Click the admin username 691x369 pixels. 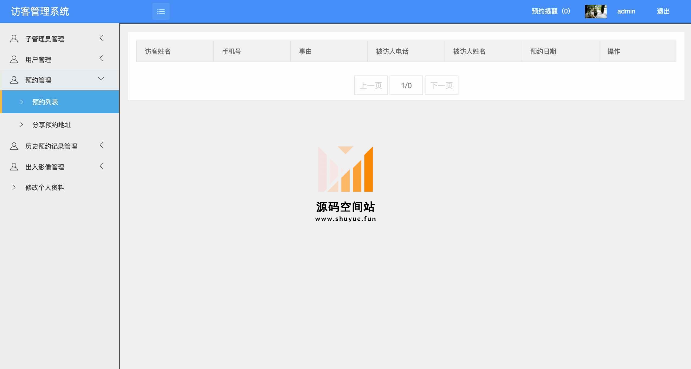pos(626,11)
